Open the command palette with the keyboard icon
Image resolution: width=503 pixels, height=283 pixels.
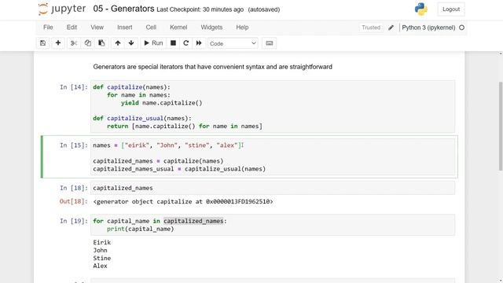coord(269,43)
